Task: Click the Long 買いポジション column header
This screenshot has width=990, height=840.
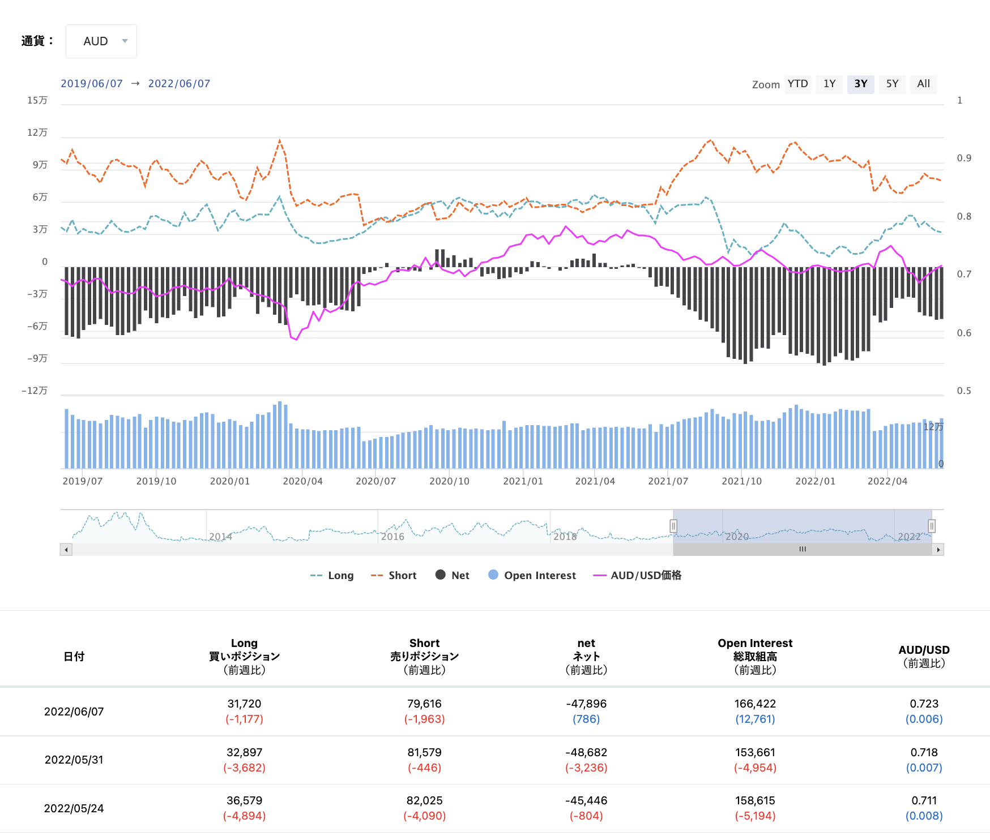Action: coord(245,657)
